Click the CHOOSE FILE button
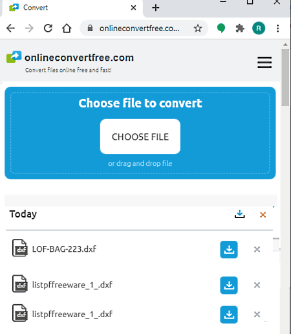291x334 pixels. [140, 137]
